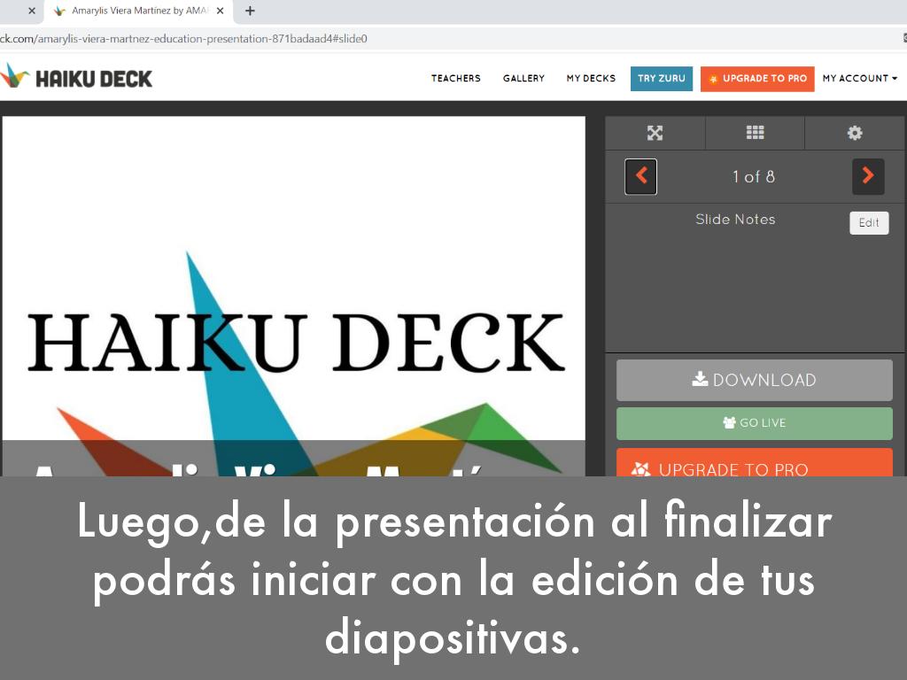This screenshot has height=680, width=907.
Task: Click the browser address bar URL
Action: click(266, 39)
